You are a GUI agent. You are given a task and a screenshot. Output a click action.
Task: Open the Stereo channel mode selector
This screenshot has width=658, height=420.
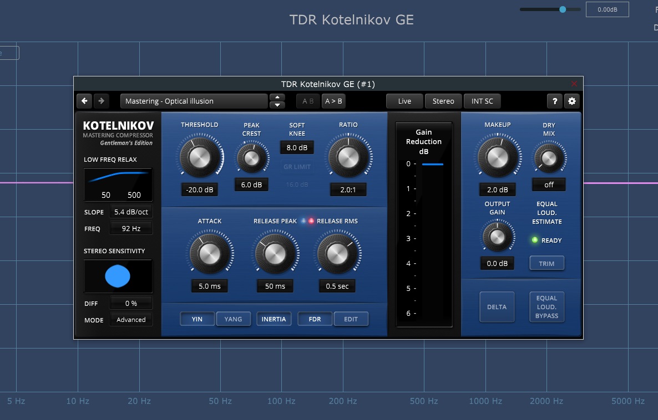(x=443, y=101)
